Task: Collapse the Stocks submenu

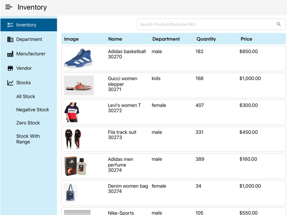Action: point(23,83)
